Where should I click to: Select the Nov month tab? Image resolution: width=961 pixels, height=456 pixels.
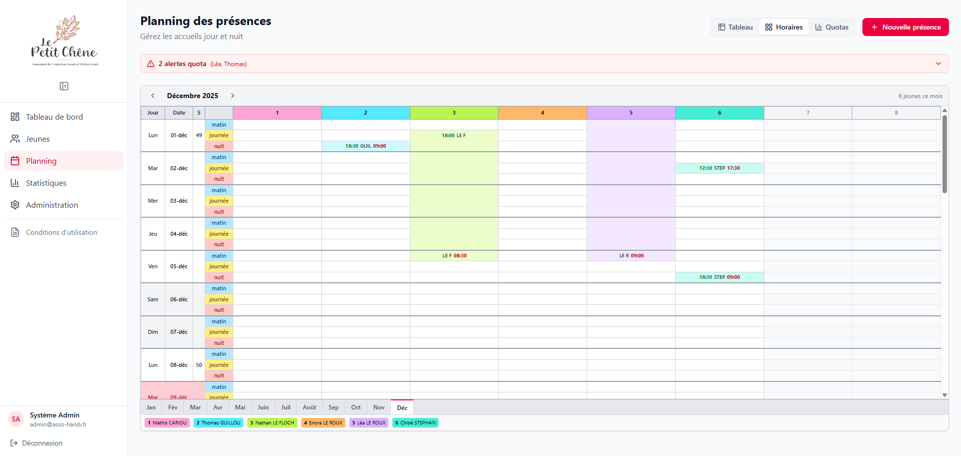click(x=379, y=407)
